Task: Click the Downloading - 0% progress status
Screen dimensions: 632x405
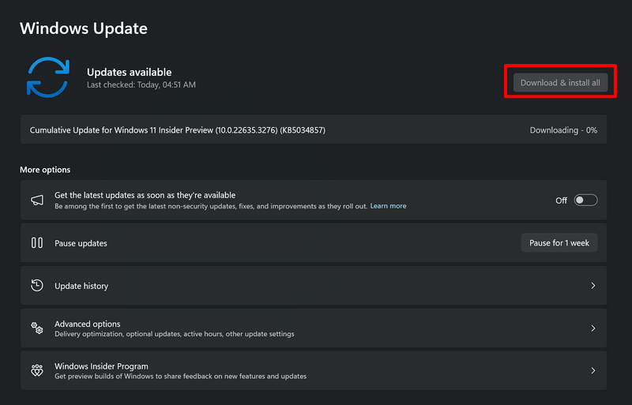Action: point(563,130)
